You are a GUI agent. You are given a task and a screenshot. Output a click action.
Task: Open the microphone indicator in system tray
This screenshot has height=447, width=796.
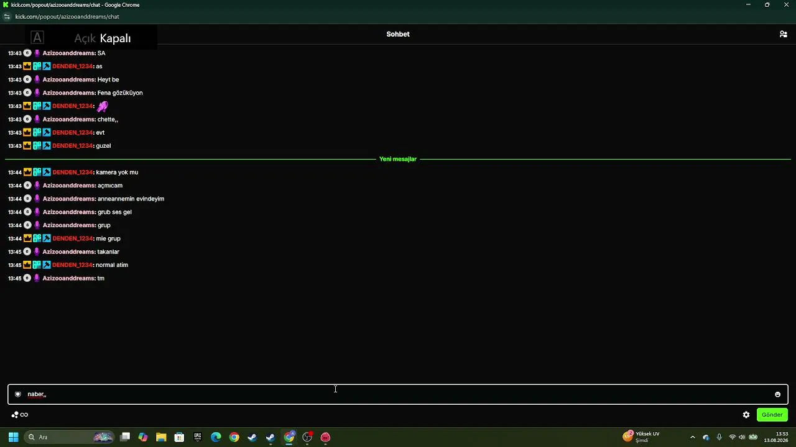[719, 437]
